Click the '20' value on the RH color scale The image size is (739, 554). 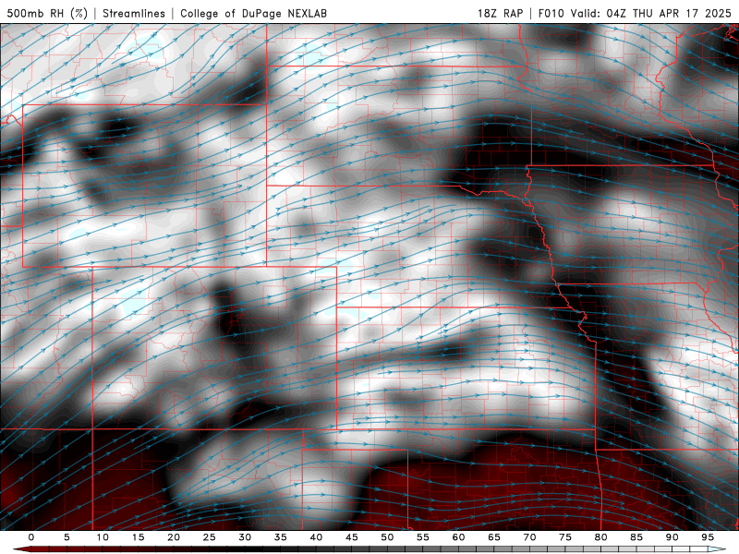click(174, 537)
